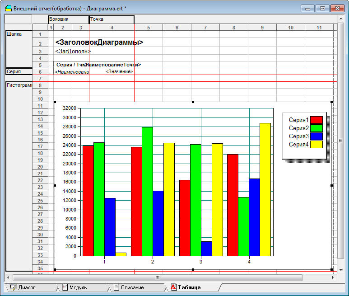Click the horizontal scrollbar right arrow
The width and height of the screenshot is (349, 296).
pyautogui.click(x=333, y=277)
